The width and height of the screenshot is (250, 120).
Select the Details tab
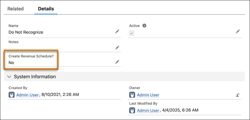46,9
